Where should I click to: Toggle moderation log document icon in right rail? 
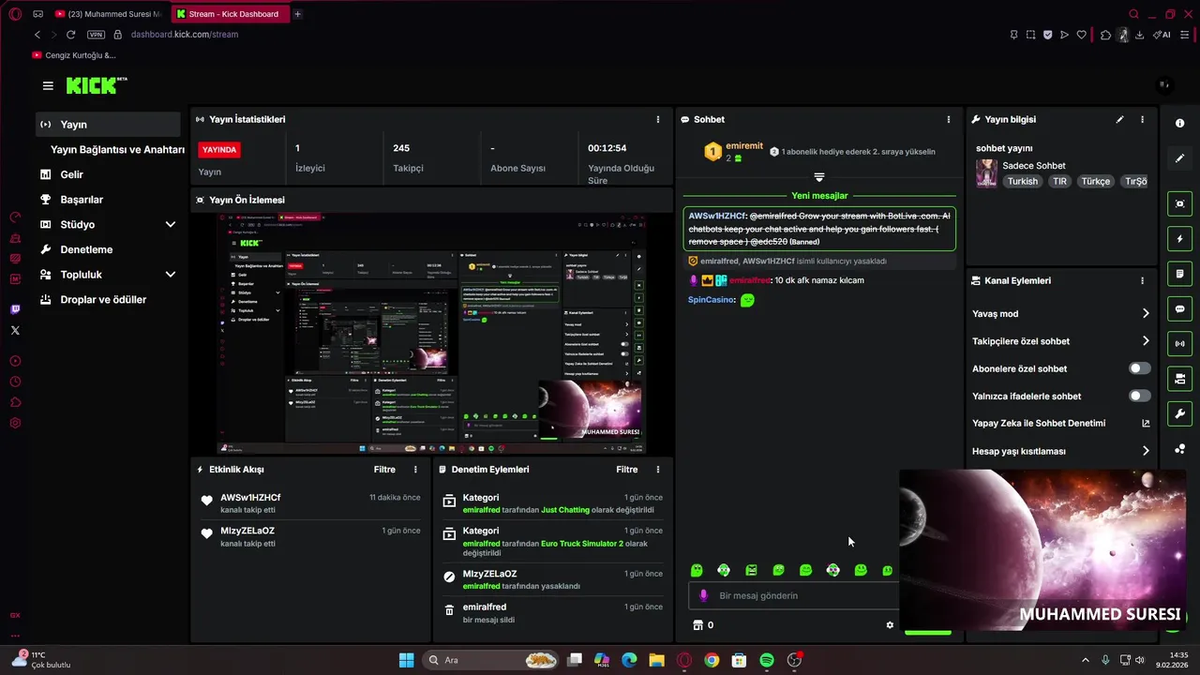pyautogui.click(x=1179, y=274)
